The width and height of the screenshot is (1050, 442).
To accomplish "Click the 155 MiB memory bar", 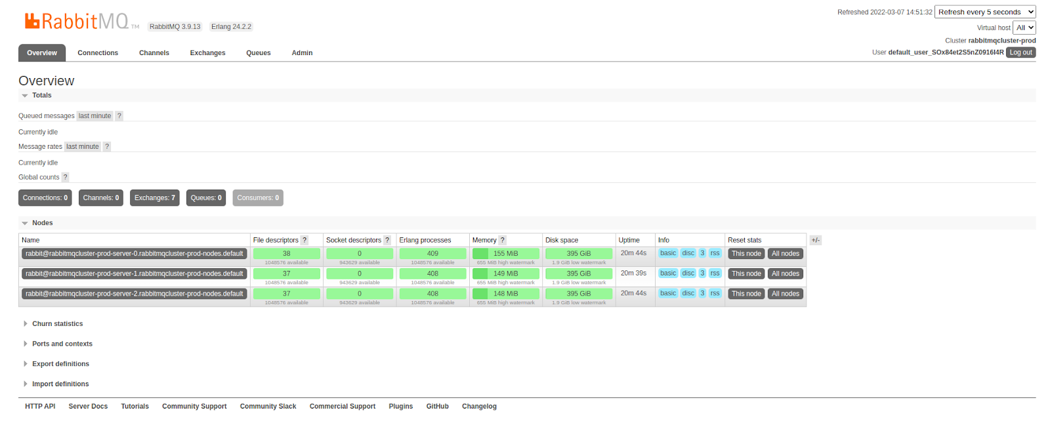I will coord(506,254).
